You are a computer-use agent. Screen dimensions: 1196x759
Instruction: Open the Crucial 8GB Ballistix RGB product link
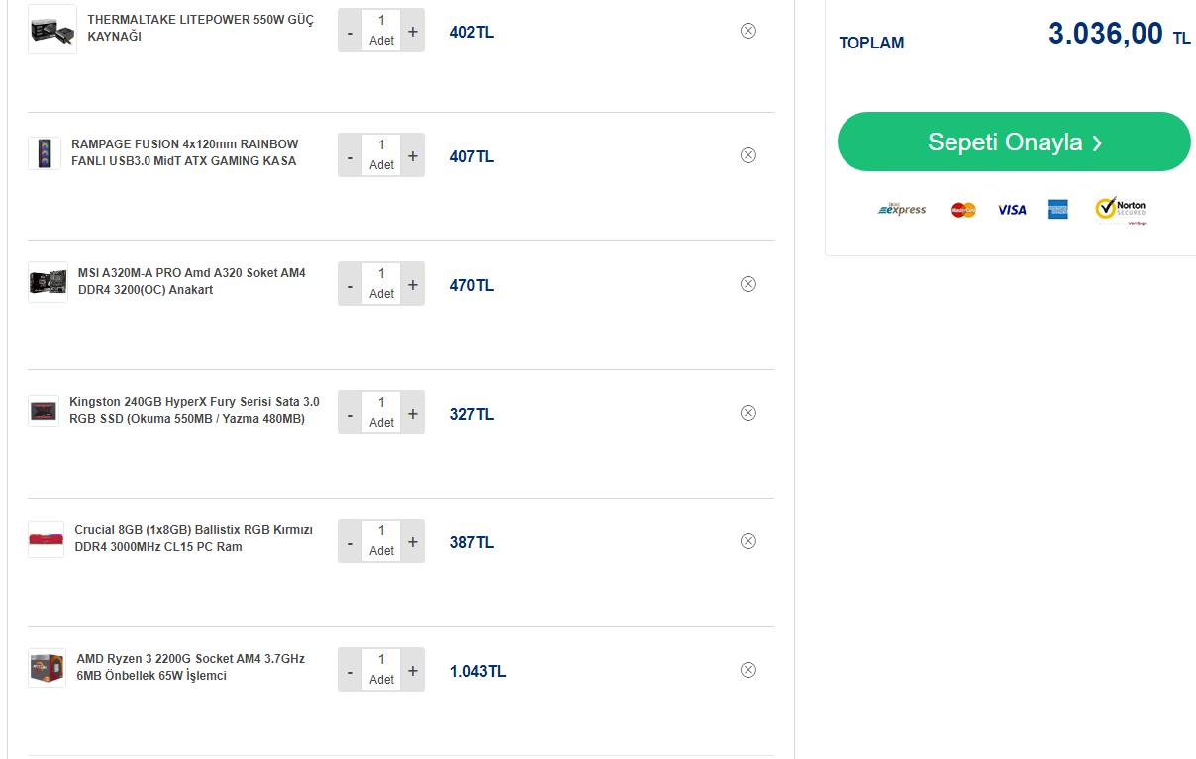pos(193,538)
